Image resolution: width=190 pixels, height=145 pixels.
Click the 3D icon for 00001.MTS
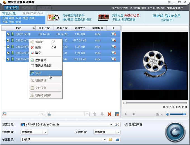pyautogui.click(x=113, y=34)
